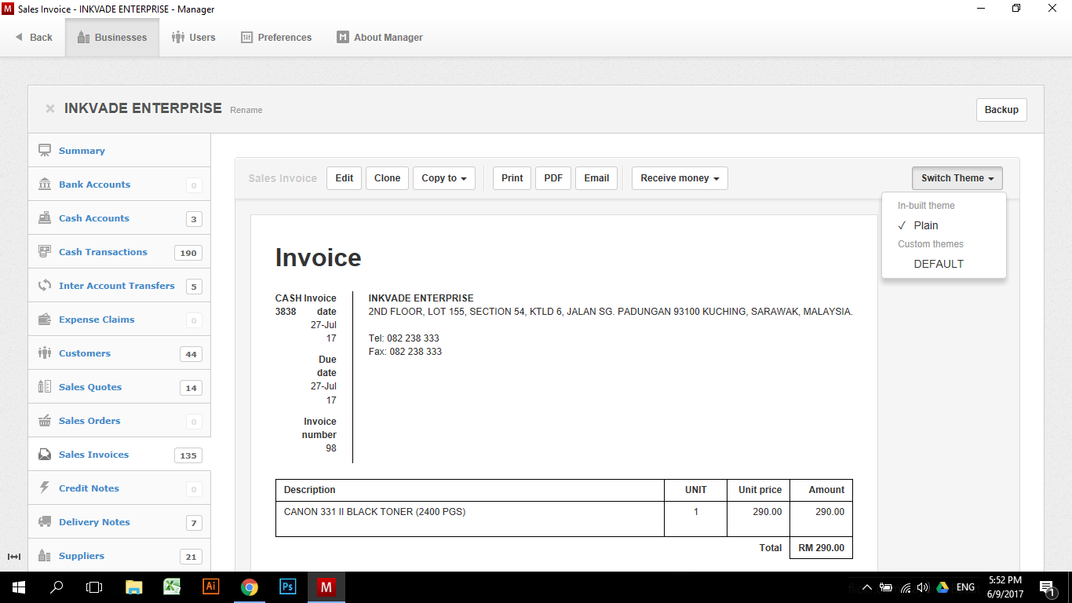Open Sales Orders via basket icon
1072x603 pixels.
[45, 421]
